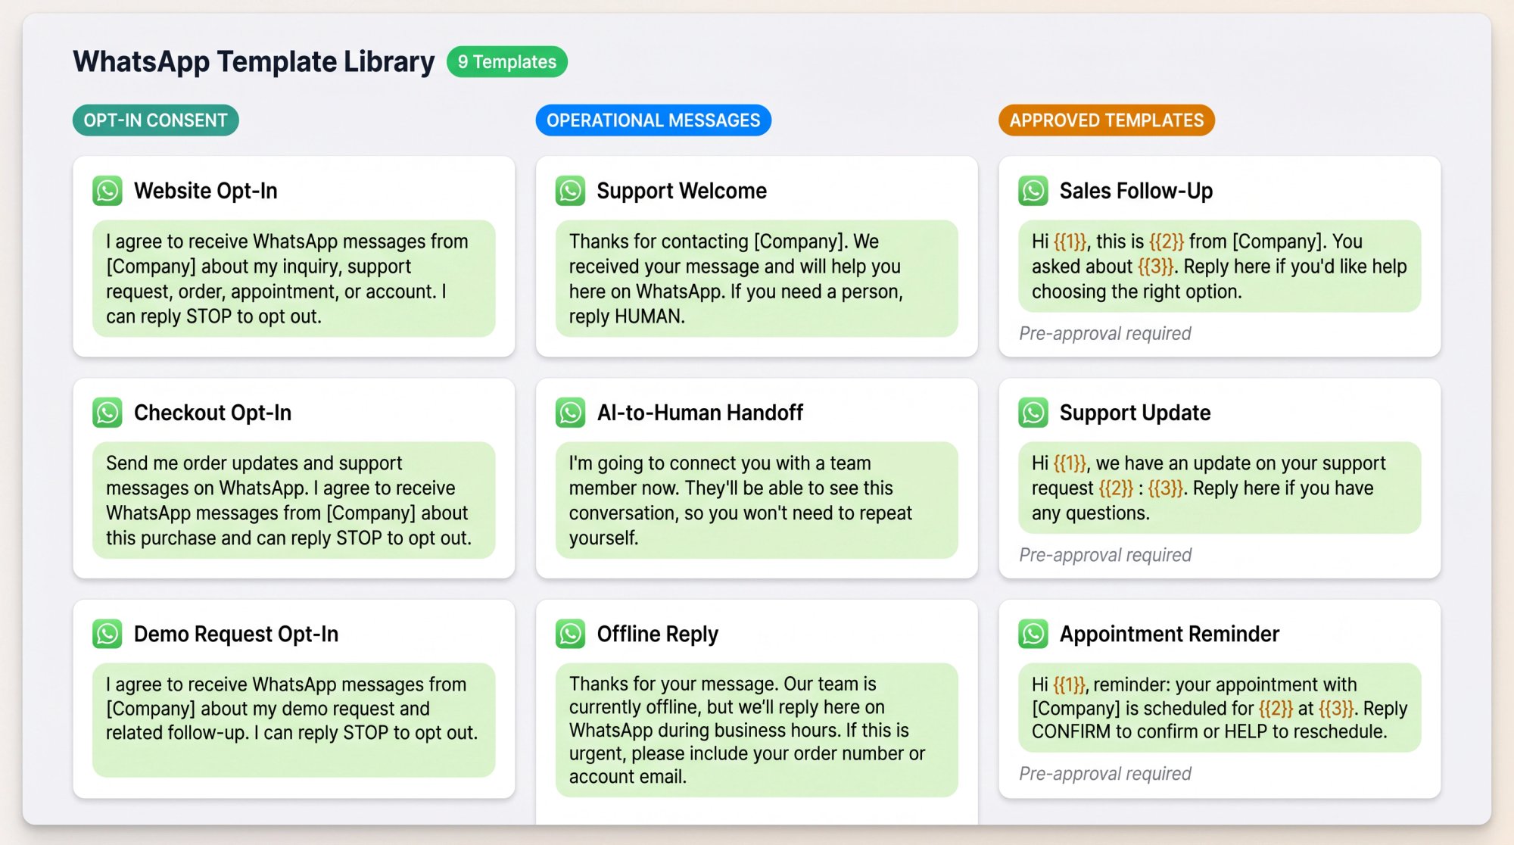The image size is (1514, 845).
Task: Click the WhatsApp icon beside Website Opt-In
Action: (107, 191)
